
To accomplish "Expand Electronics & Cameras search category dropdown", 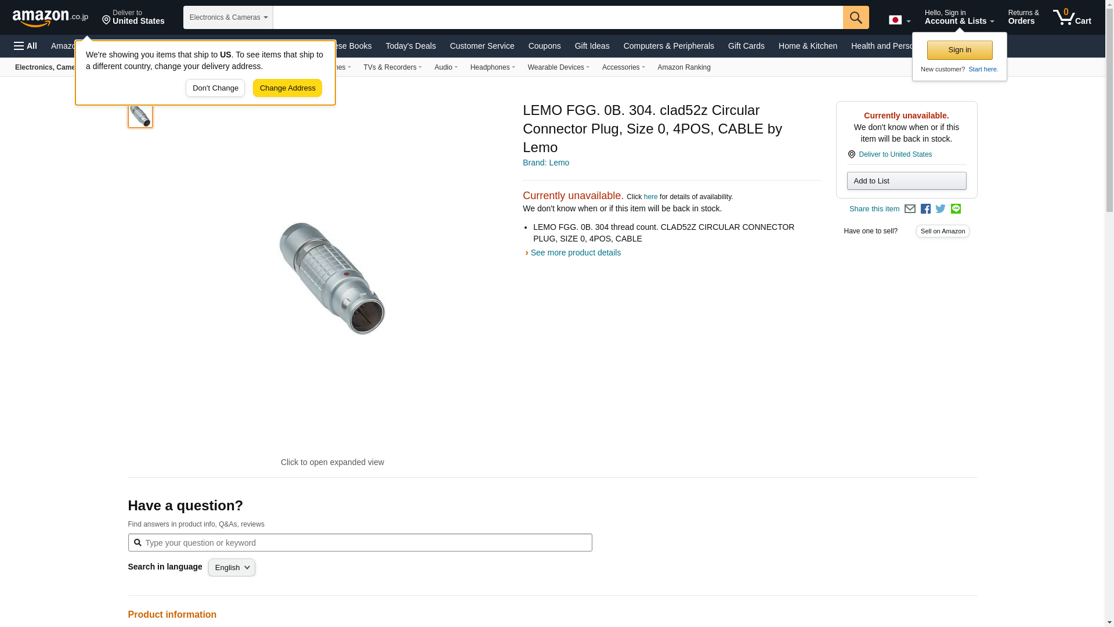I will (228, 17).
